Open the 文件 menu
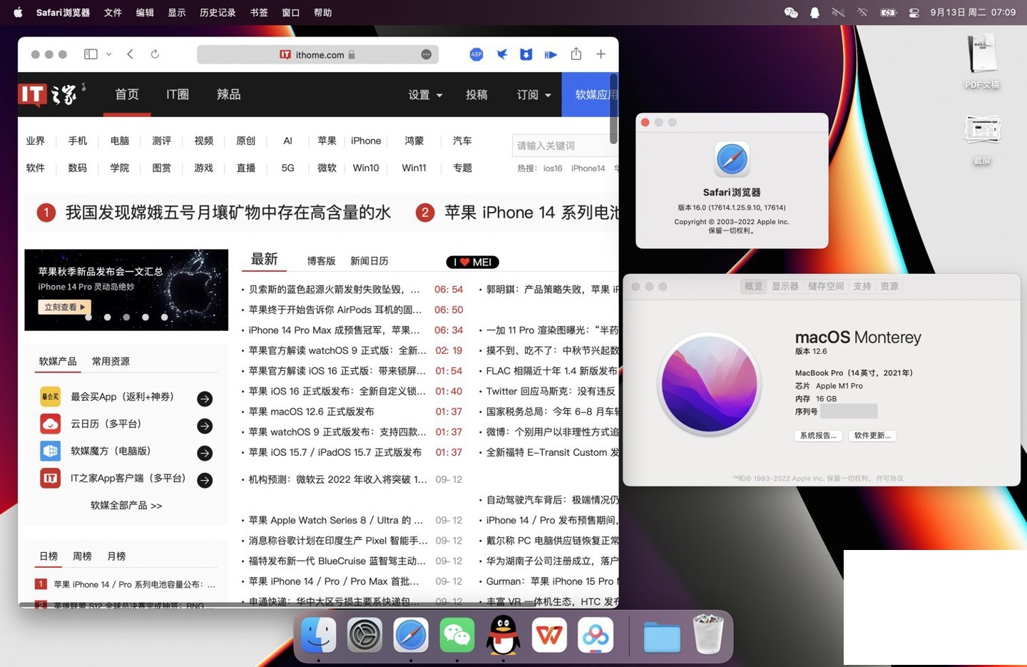This screenshot has height=667, width=1027. click(113, 12)
